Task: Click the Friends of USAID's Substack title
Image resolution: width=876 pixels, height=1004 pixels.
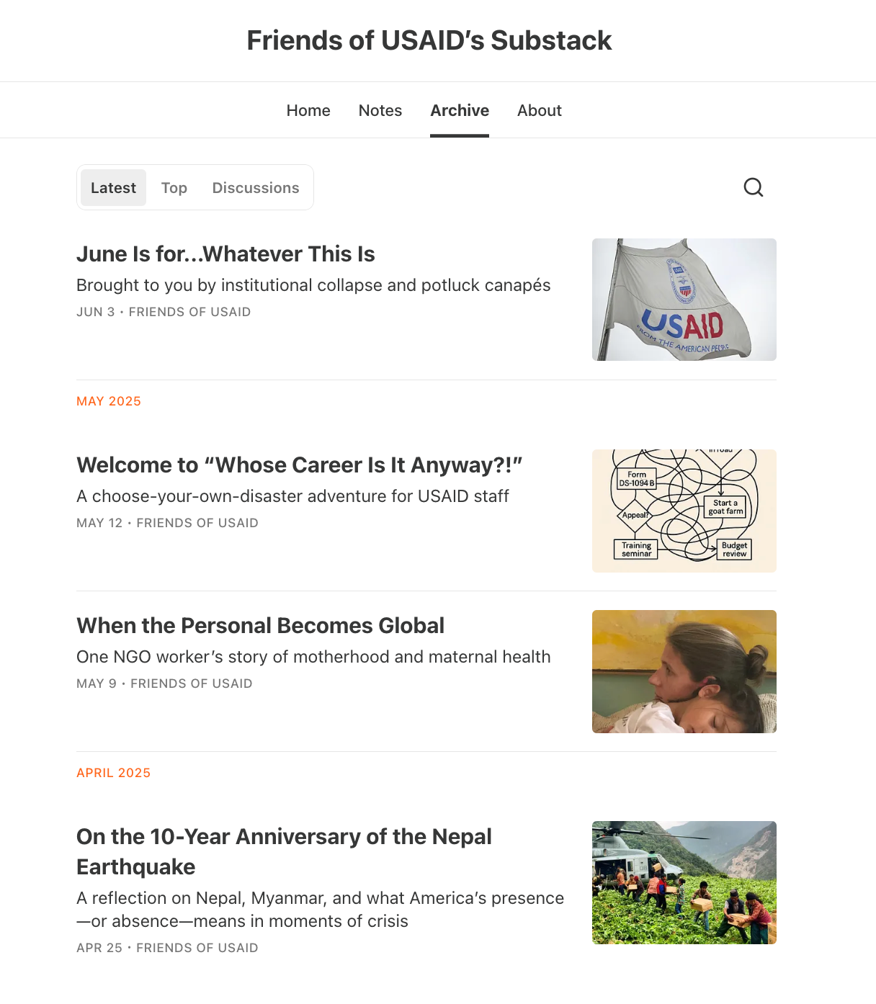Action: 429,40
